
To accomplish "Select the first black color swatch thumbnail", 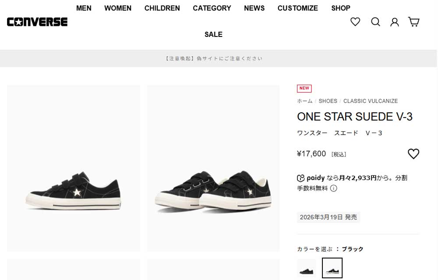I will 307,268.
